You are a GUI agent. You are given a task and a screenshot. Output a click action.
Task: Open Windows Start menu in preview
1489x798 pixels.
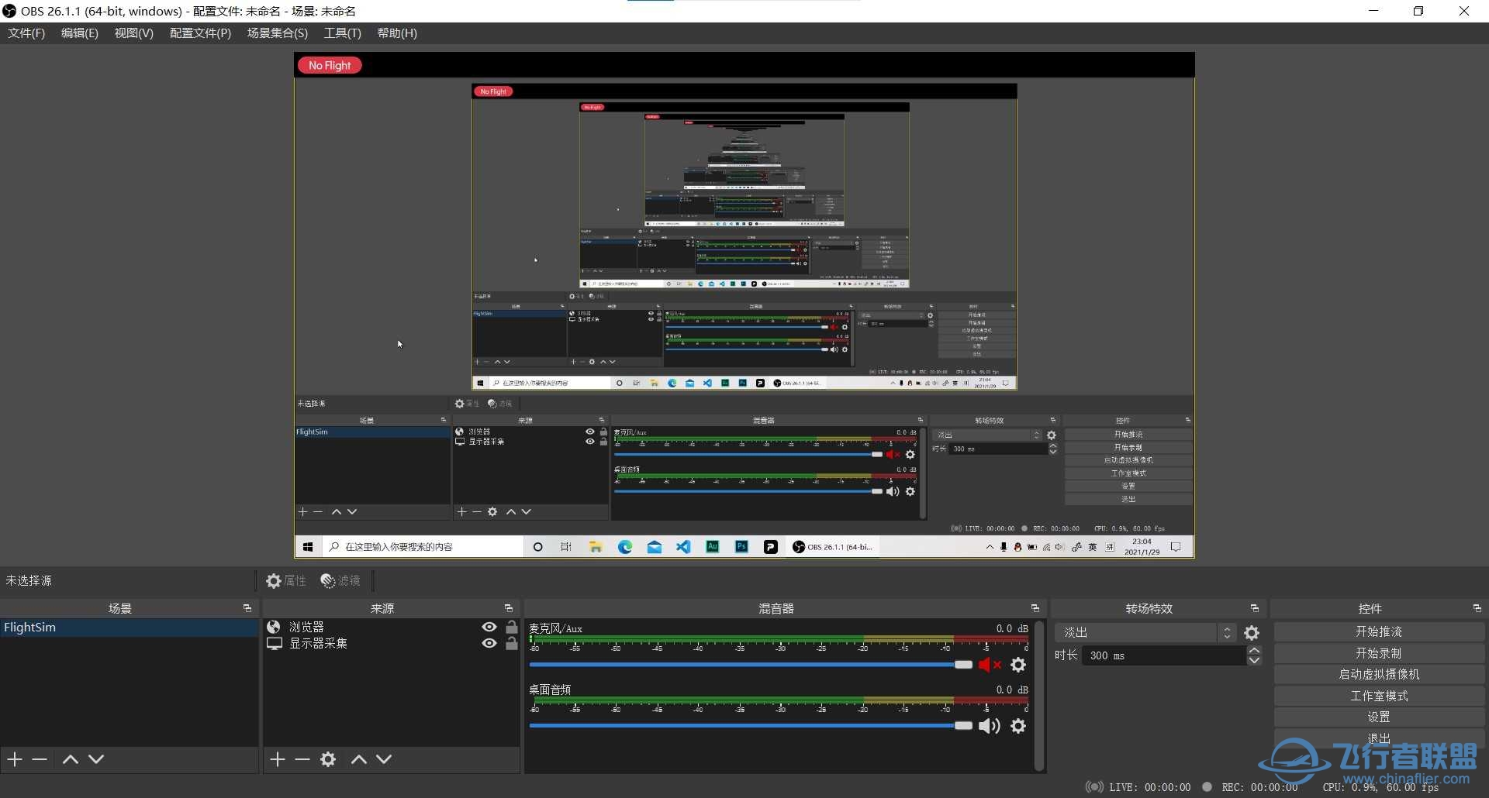pyautogui.click(x=308, y=547)
